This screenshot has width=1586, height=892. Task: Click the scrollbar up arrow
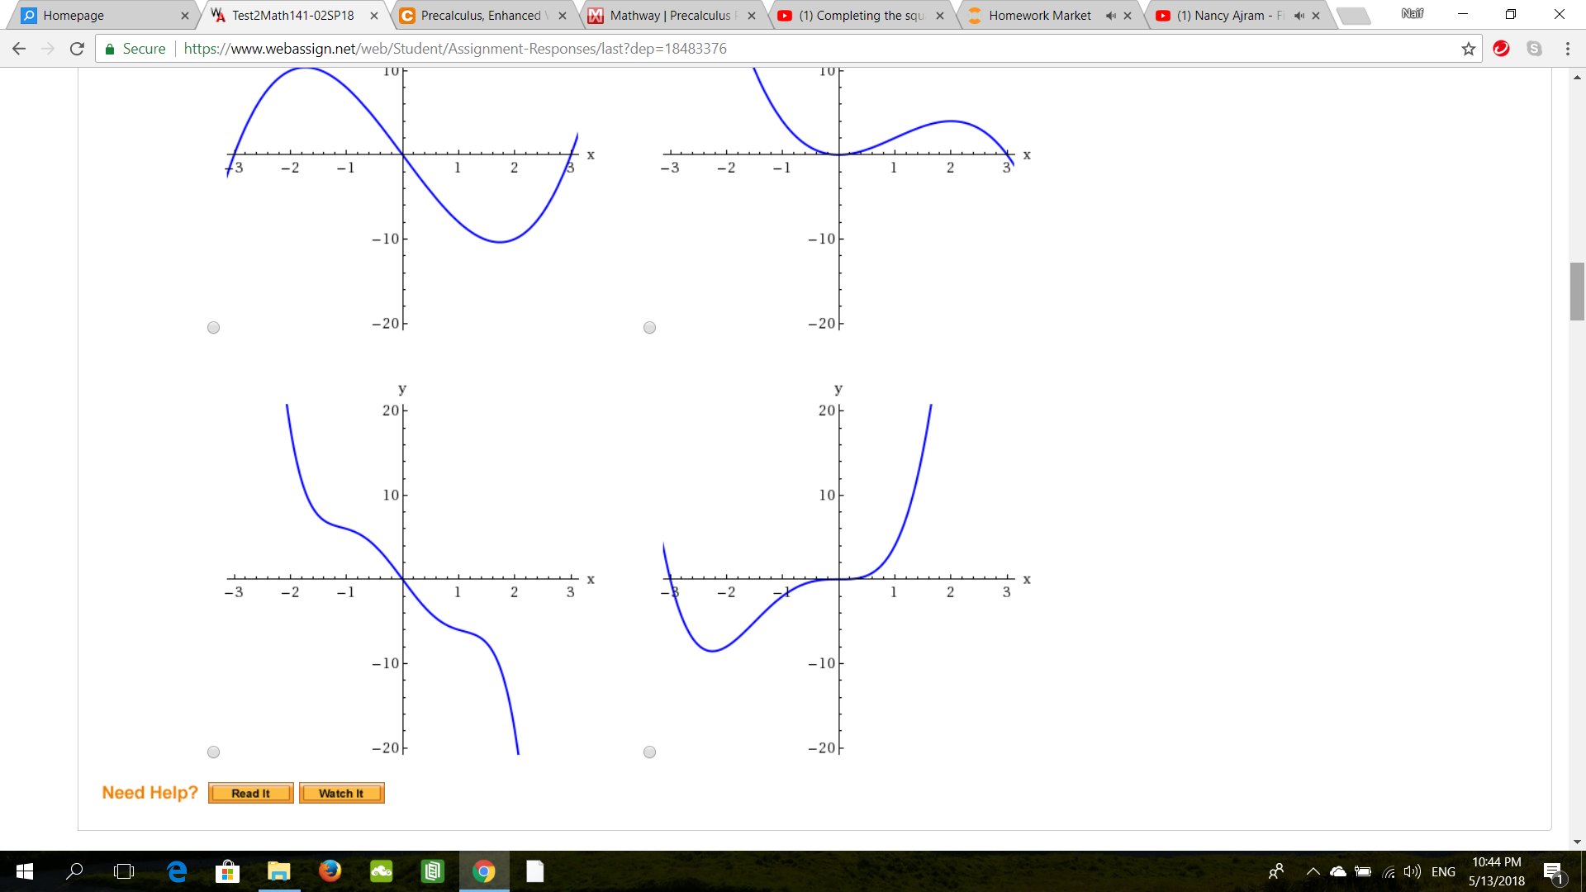coord(1577,77)
